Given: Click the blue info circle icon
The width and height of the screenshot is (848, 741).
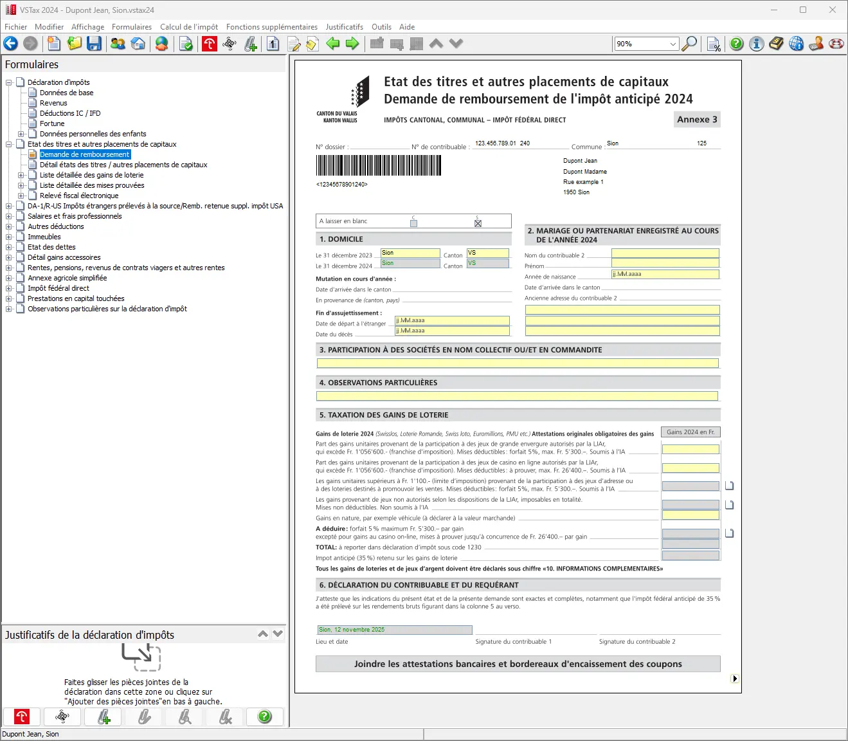Looking at the screenshot, I should point(757,44).
